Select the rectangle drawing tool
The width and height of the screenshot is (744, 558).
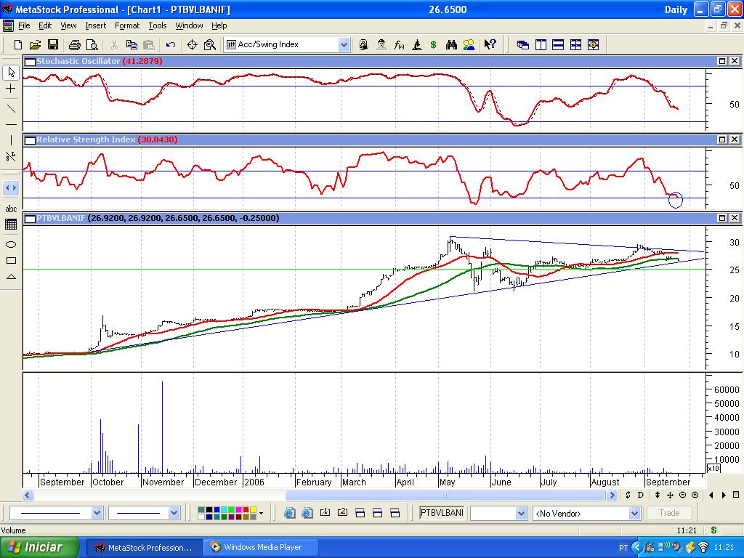click(x=11, y=260)
